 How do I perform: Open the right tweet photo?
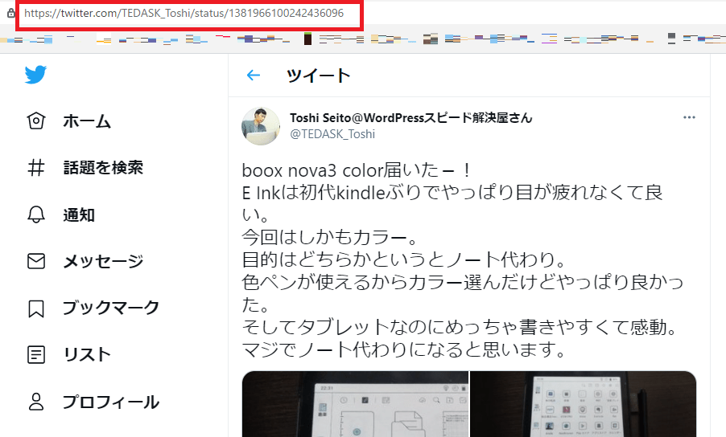tap(584, 404)
